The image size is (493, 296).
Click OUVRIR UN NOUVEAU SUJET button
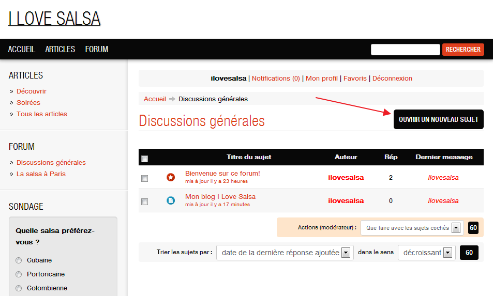(x=438, y=119)
